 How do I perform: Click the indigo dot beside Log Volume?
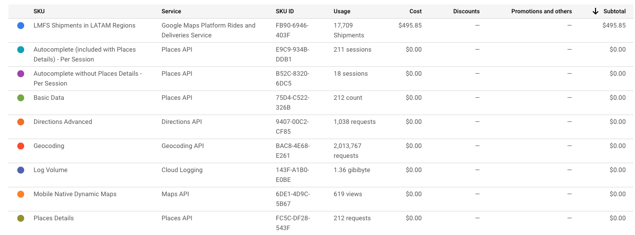pyautogui.click(x=21, y=170)
